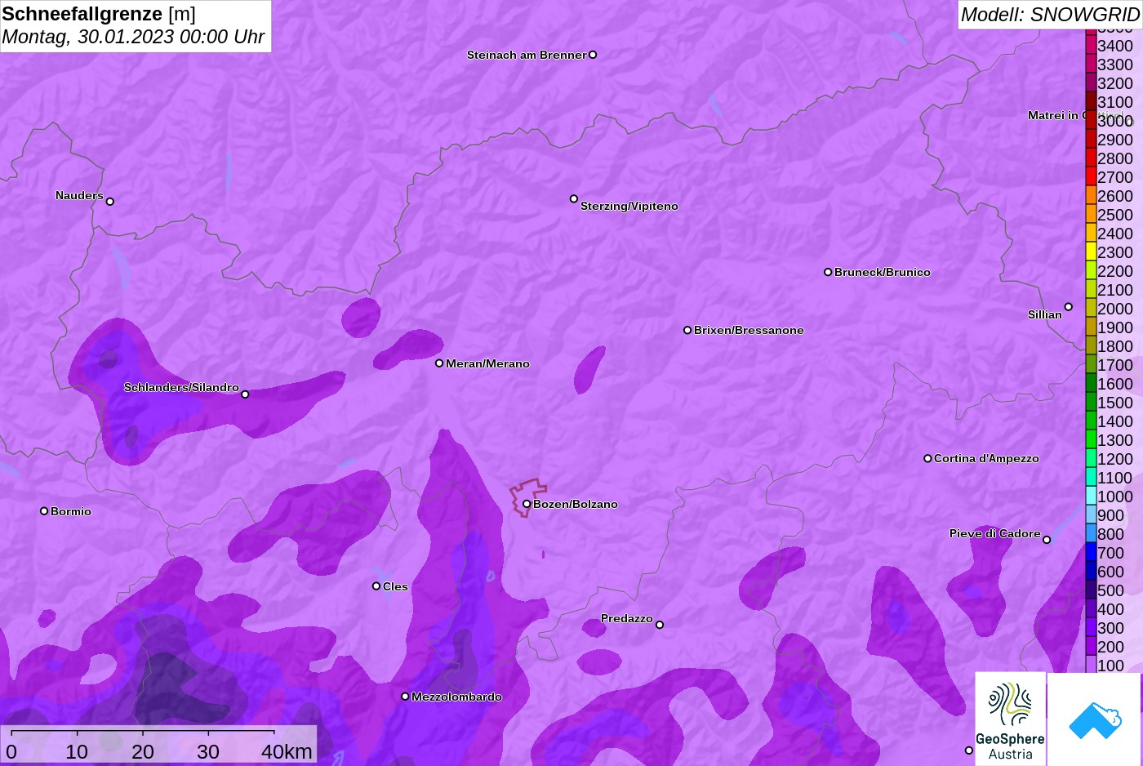Screen dimensions: 1143x766
Task: Click the 1500 m legend color swatch
Action: (1091, 403)
